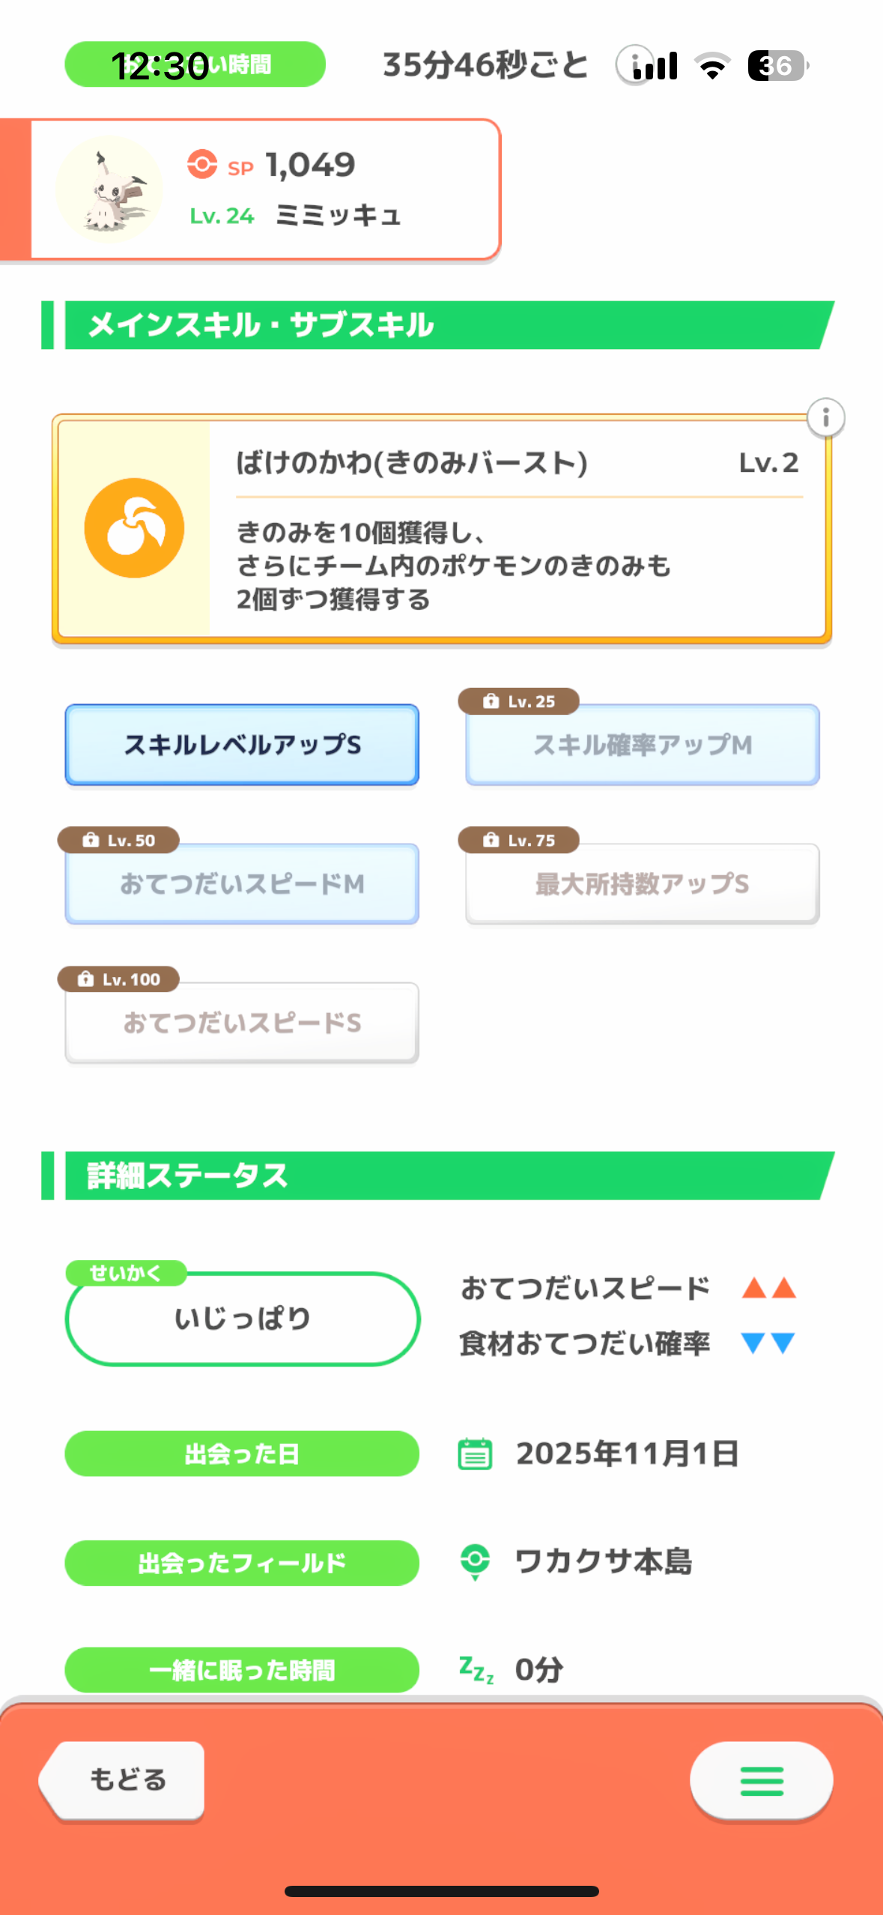
Task: Tap the locked 最大所持数アップS sub skill
Action: [642, 884]
